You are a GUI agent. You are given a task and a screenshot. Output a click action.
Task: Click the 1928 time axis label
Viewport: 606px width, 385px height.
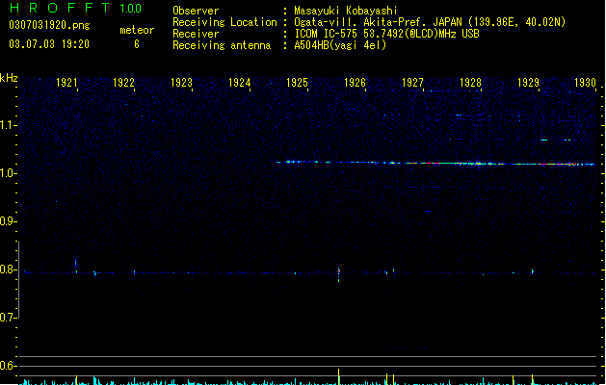470,82
